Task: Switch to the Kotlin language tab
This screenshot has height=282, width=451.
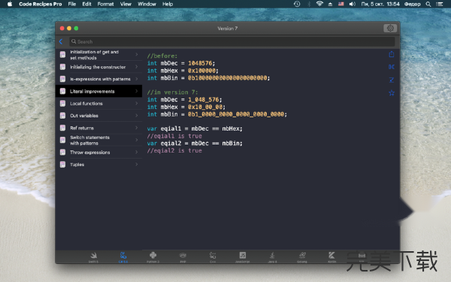Action: point(332,257)
